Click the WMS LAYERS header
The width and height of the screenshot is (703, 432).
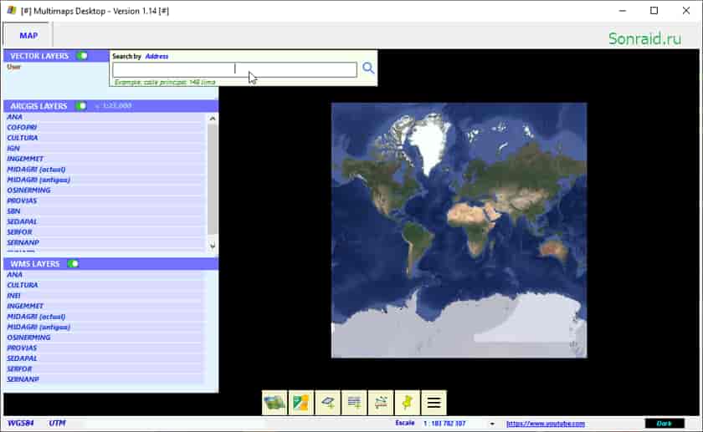(35, 264)
